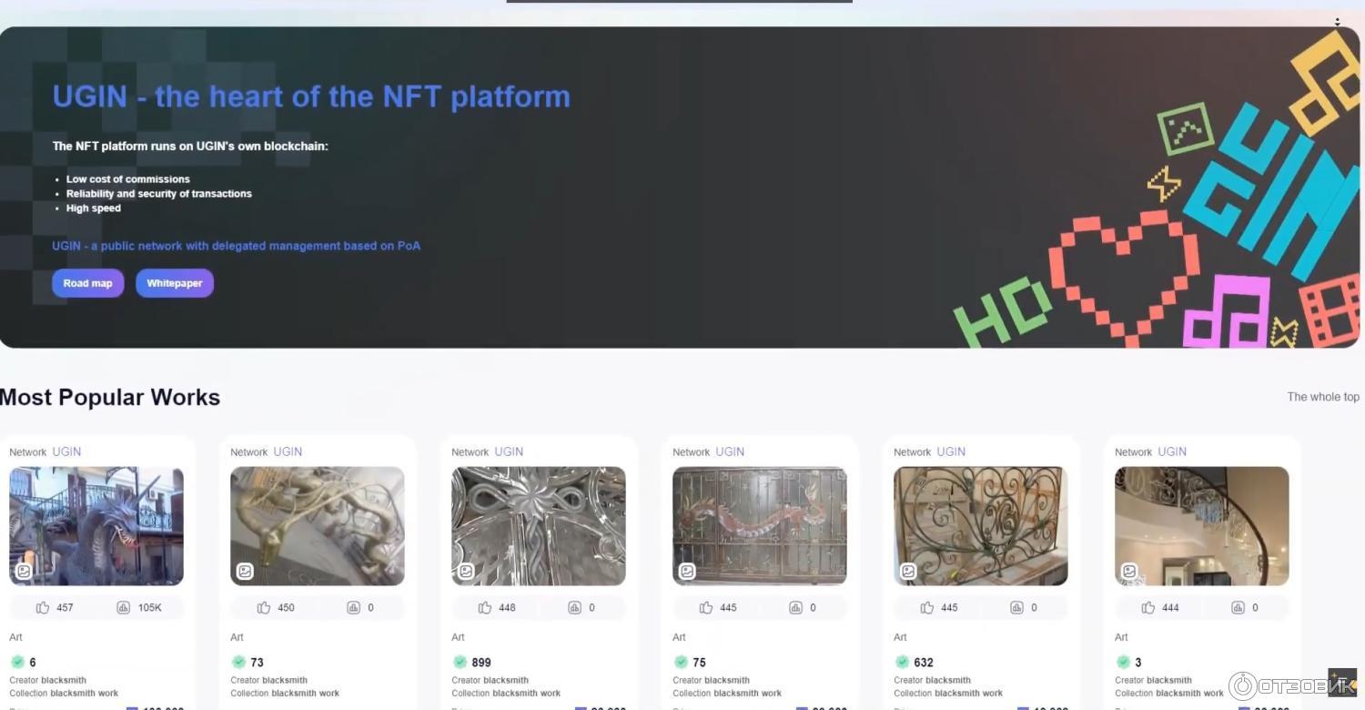Viewport: 1365px width, 710px height.
Task: Click UGIN network link on card 75
Action: coord(730,451)
